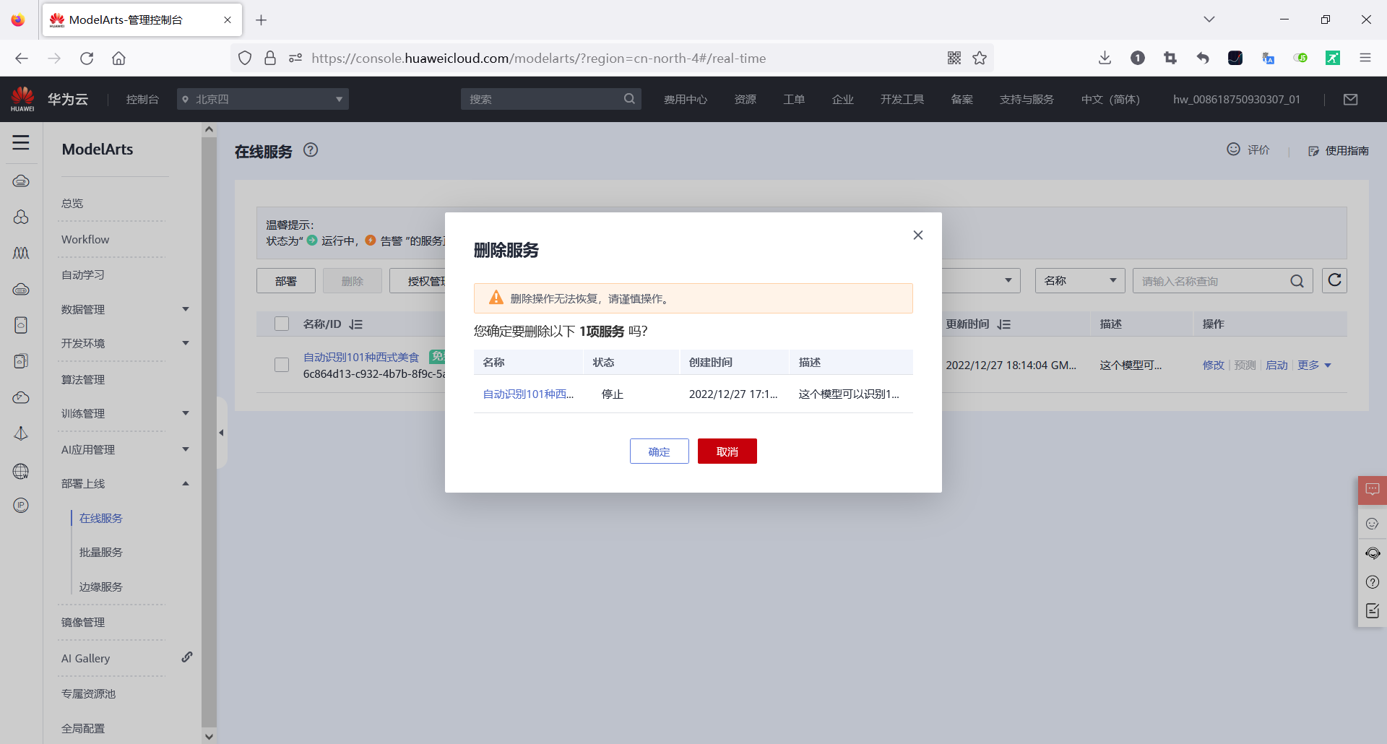
Task: Open Workflow in the sidebar
Action: (85, 239)
